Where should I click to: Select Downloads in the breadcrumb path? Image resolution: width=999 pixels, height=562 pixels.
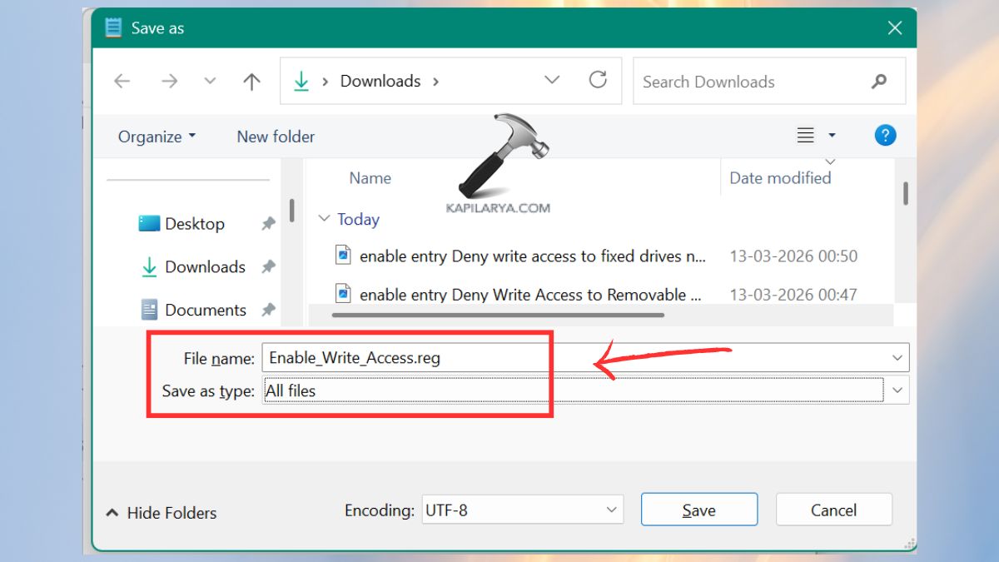click(380, 81)
